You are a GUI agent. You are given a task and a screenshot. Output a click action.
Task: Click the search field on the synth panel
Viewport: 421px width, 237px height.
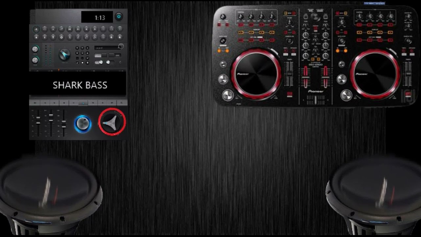(107, 48)
